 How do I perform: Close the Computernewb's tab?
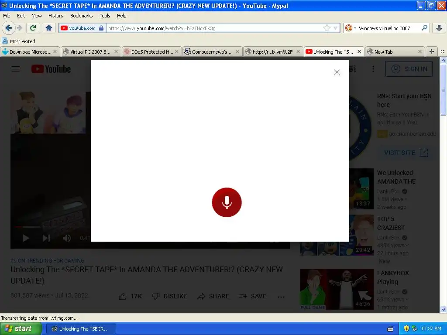click(237, 51)
